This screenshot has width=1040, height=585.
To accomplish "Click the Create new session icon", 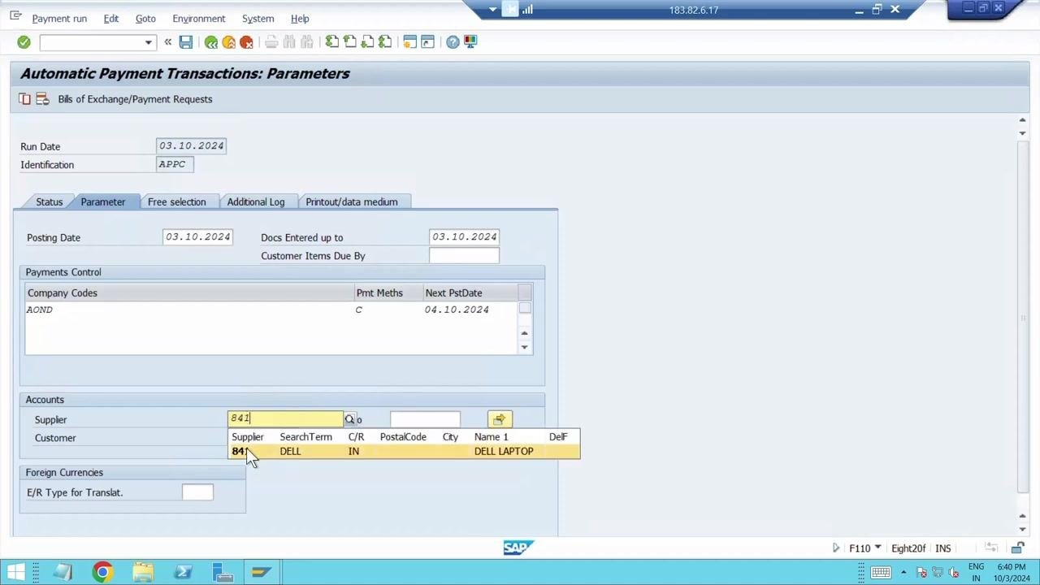I will (410, 42).
